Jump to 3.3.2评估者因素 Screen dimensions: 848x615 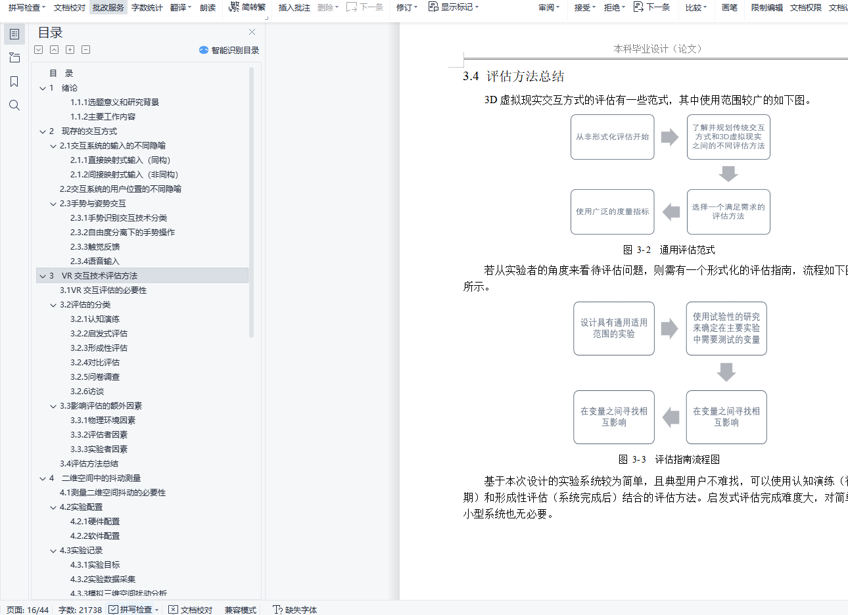pos(99,435)
